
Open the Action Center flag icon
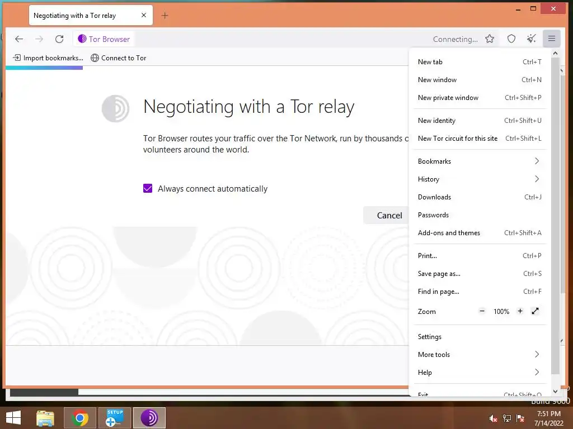(520, 418)
